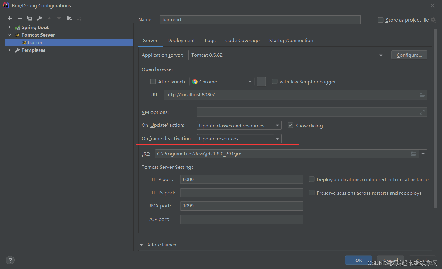Image resolution: width=442 pixels, height=269 pixels.
Task: Click vertical scrollbar of settings panel
Action: (435, 119)
